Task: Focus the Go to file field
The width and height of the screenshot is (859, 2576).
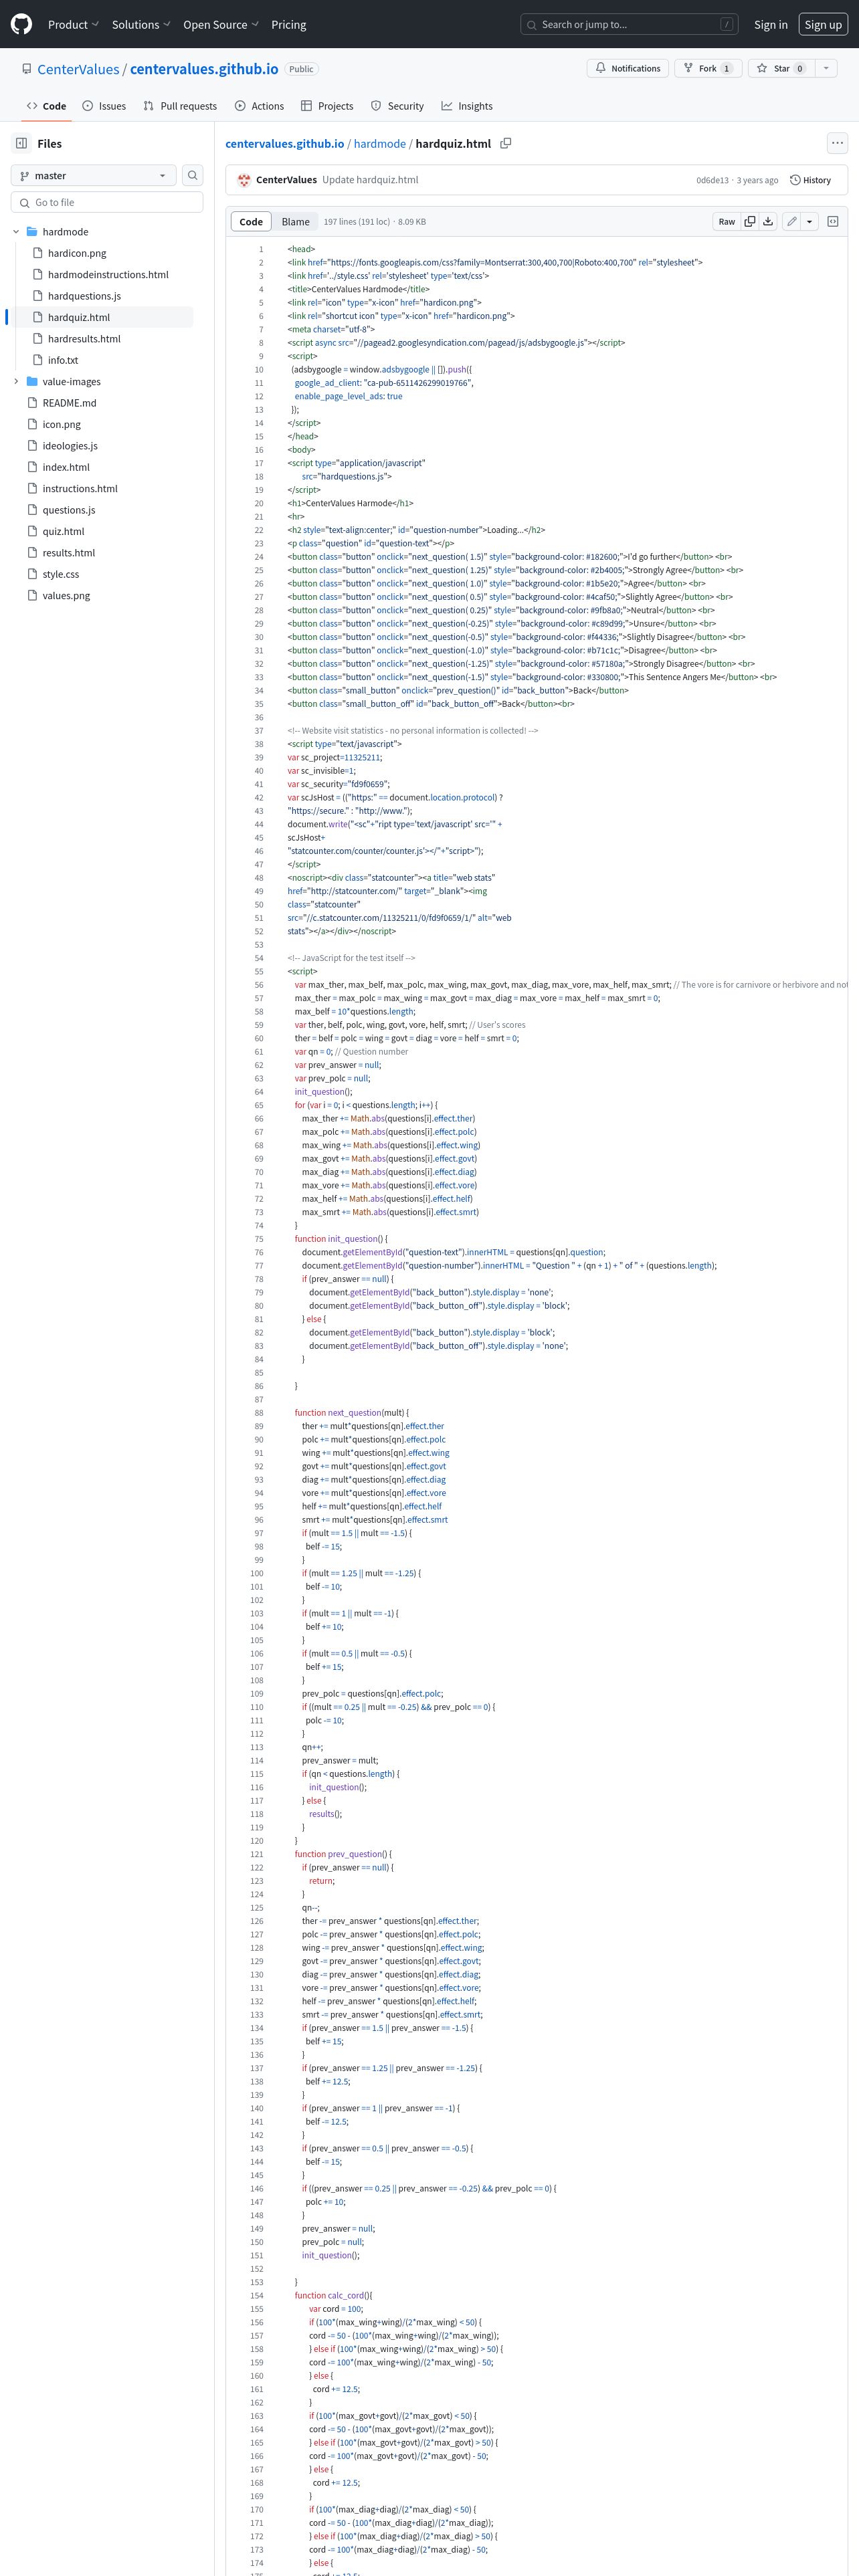Action: tap(107, 202)
